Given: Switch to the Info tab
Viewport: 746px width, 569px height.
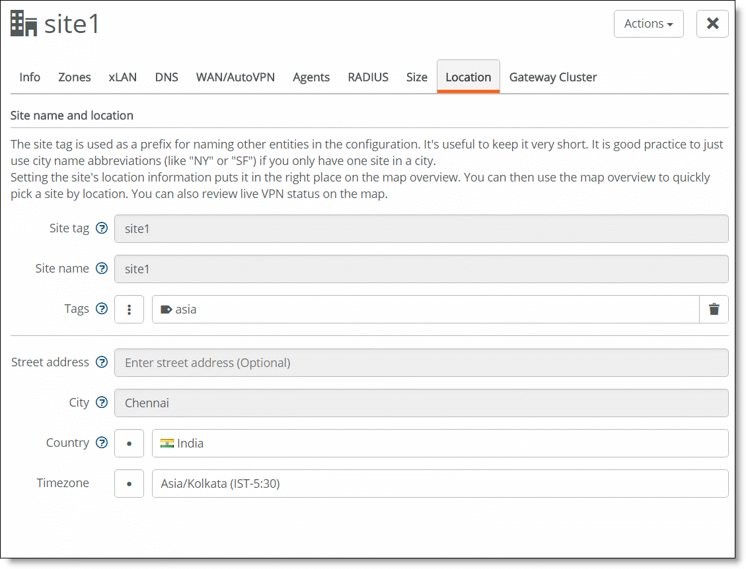Looking at the screenshot, I should coord(30,77).
